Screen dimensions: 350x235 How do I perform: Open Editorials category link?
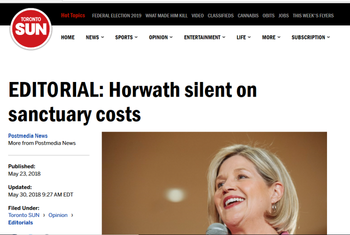[20, 222]
